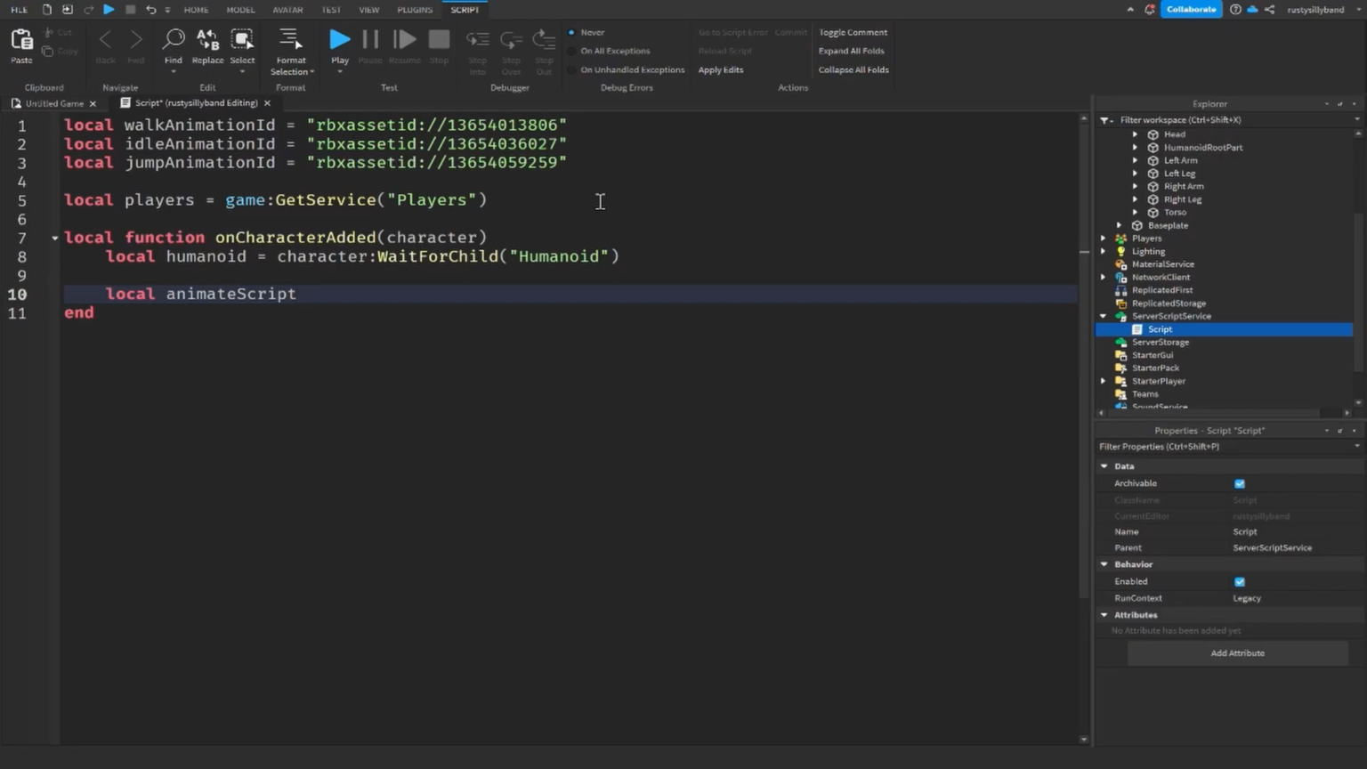Click the Paste icon in Clipboard group
The height and width of the screenshot is (769, 1367).
(x=21, y=41)
